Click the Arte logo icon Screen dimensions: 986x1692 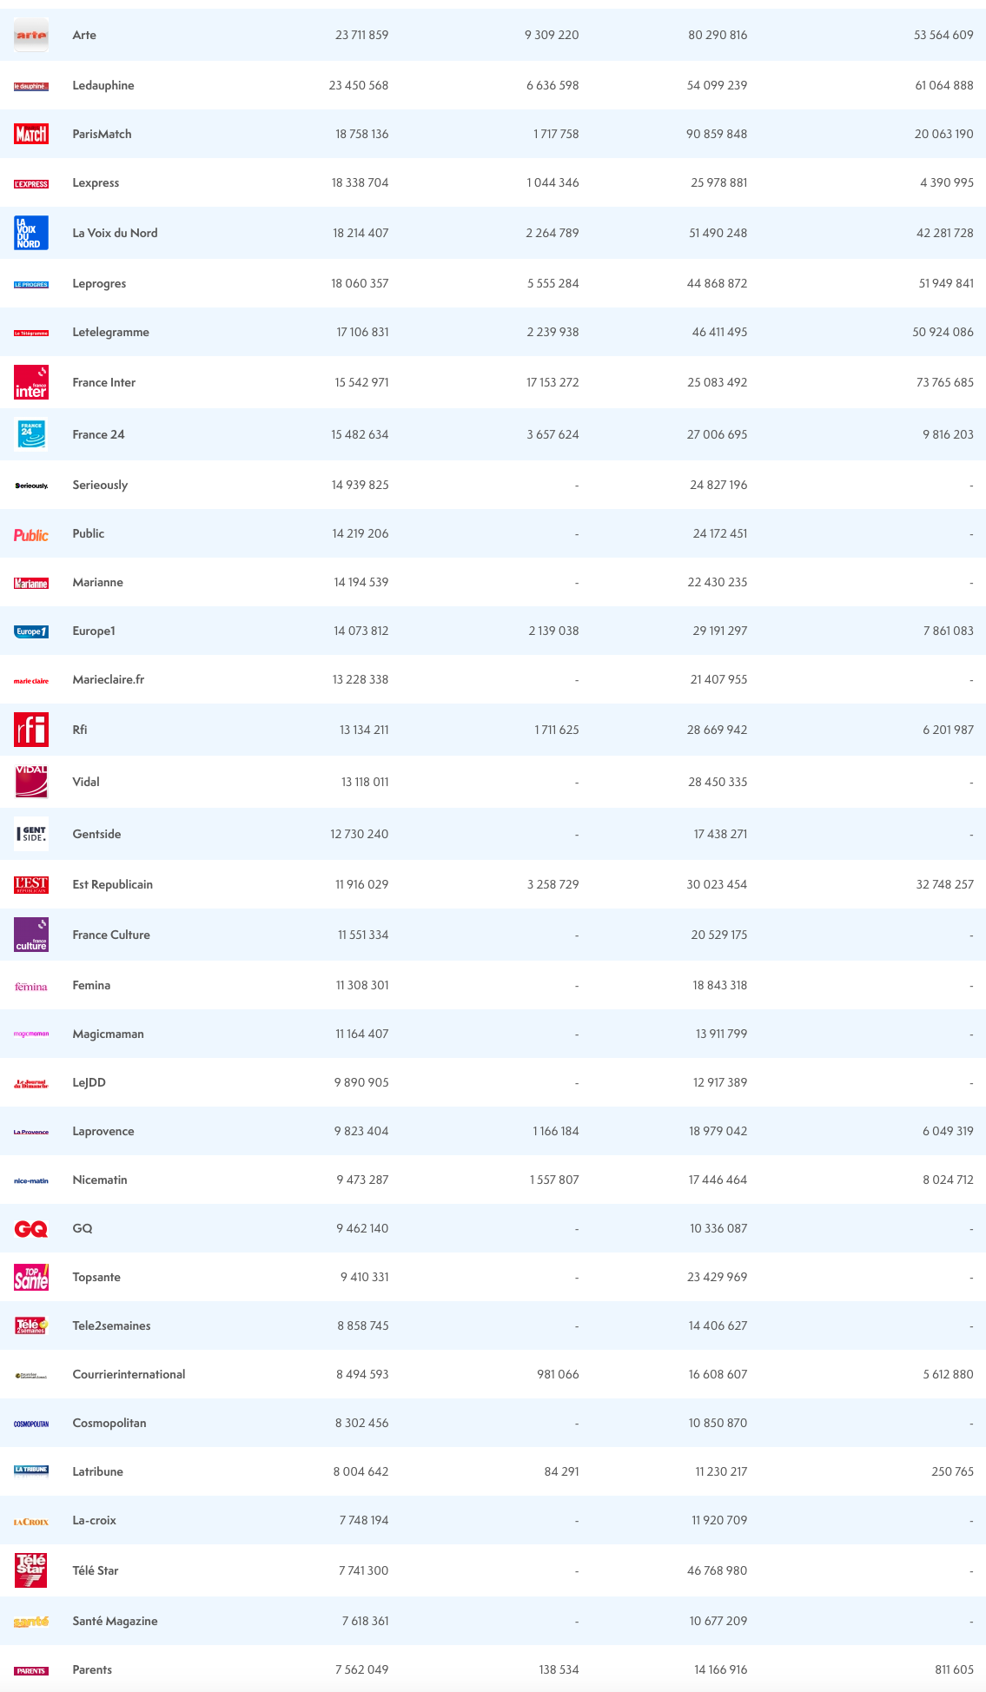31,36
